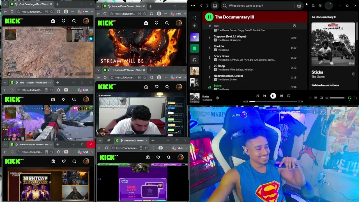Open the Spotify three-dot main menu

193,6
